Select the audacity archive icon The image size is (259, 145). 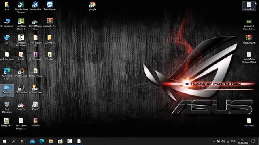50,23
